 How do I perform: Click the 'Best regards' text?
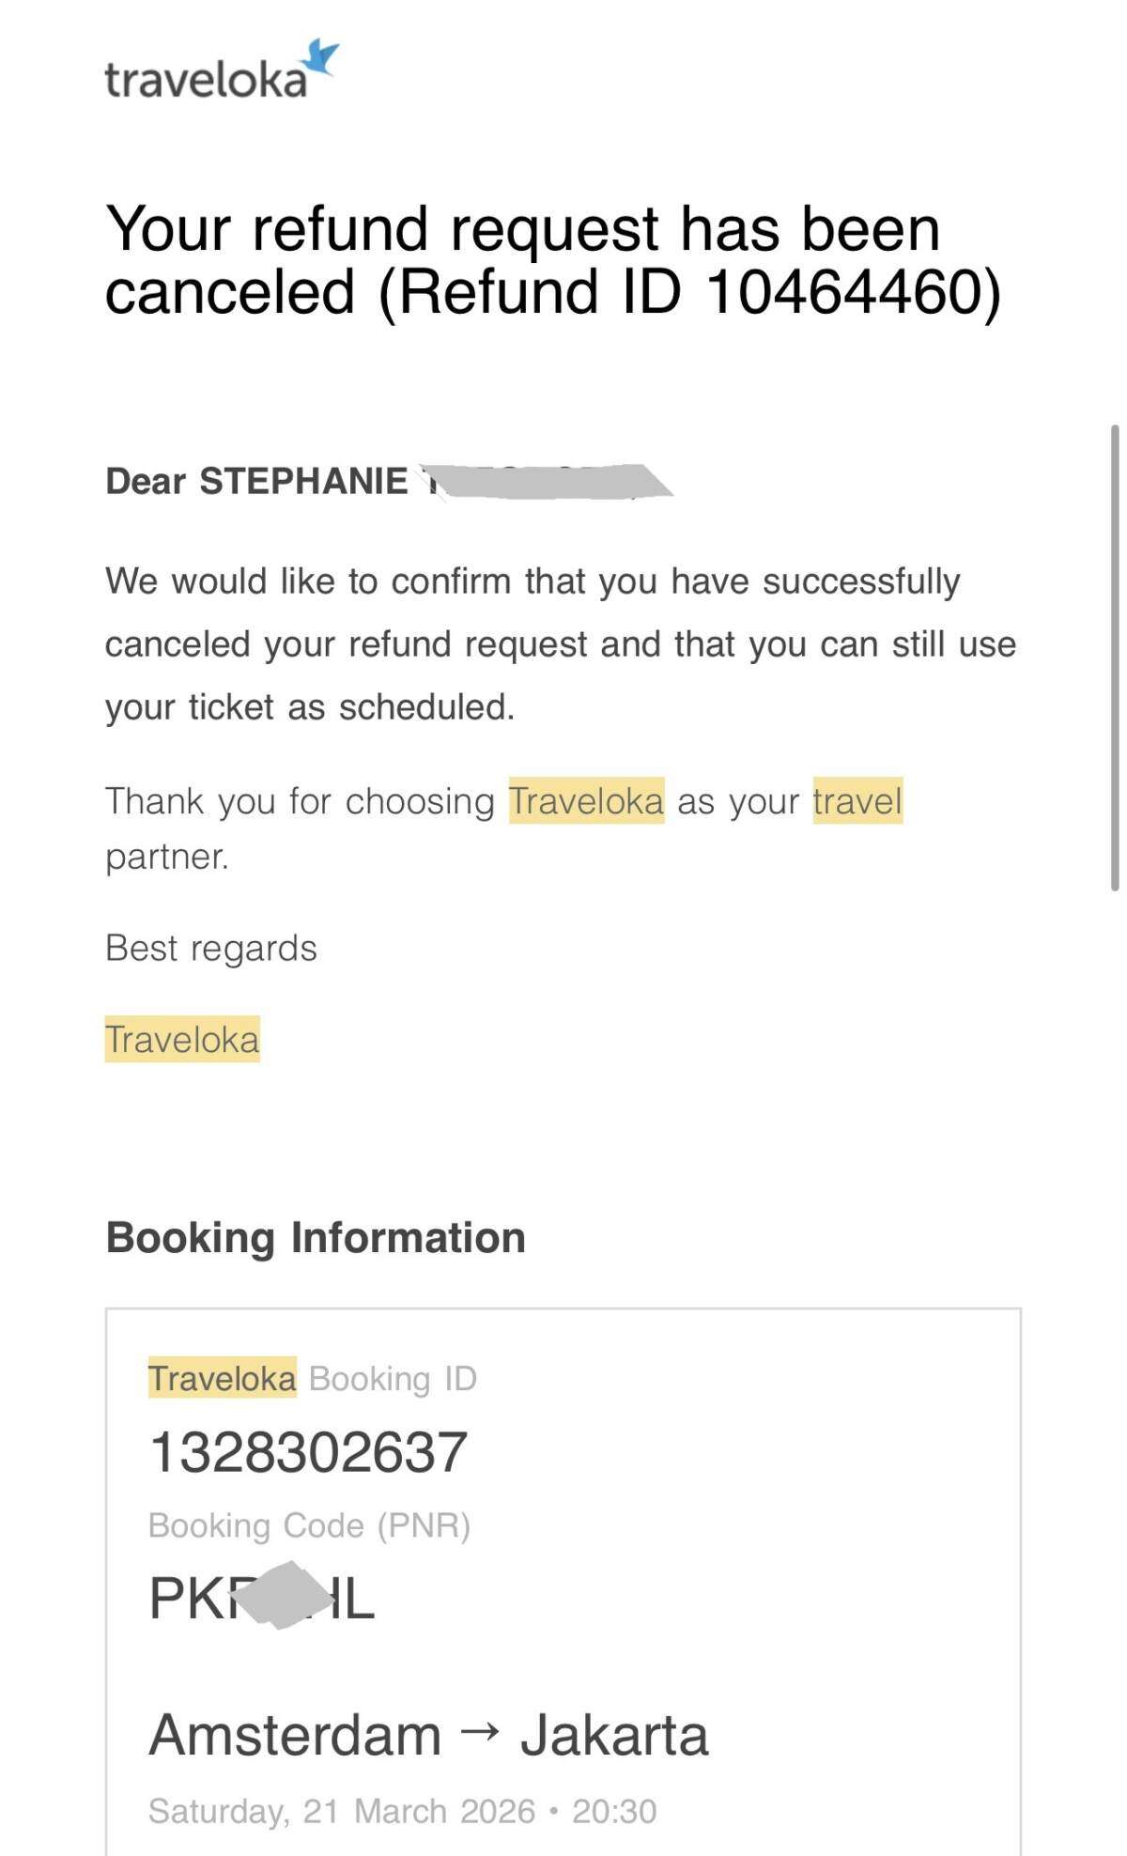[x=211, y=948]
